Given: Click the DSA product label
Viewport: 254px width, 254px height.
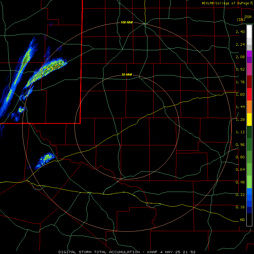Looking at the screenshot, I should click(x=248, y=17).
